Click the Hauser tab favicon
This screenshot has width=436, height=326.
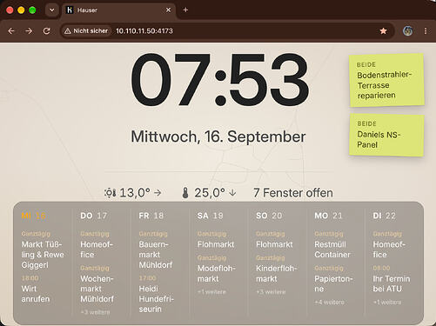[x=70, y=10]
